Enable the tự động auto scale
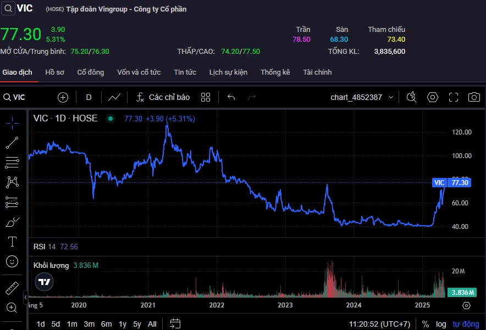This screenshot has height=330, width=486. click(466, 324)
